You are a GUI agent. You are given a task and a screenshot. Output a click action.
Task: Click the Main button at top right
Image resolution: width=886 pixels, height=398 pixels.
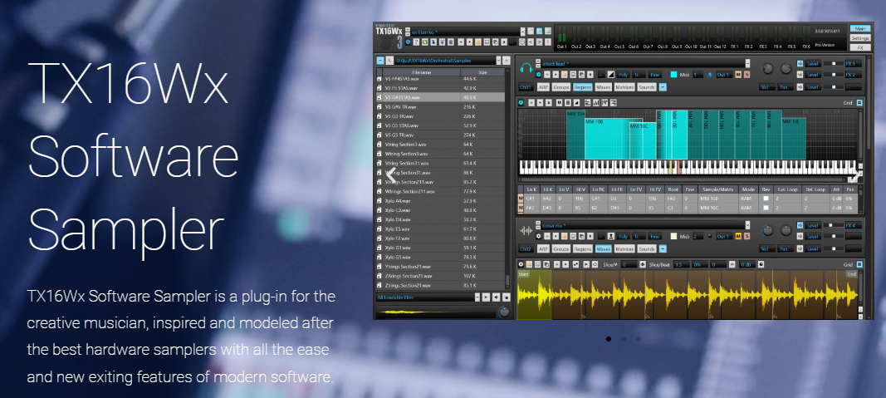click(860, 28)
